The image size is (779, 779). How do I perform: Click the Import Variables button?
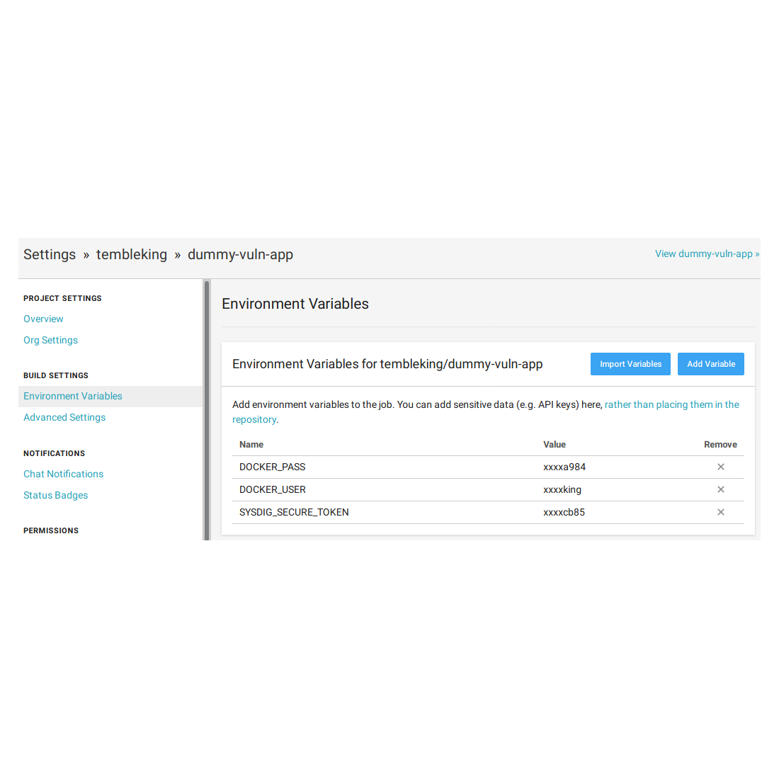tap(630, 364)
